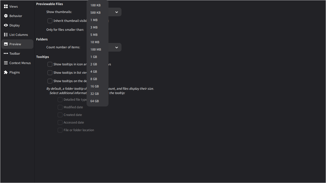Pick 2 GB from the dropdown
Screen dimensions: 326x183
tap(98, 64)
